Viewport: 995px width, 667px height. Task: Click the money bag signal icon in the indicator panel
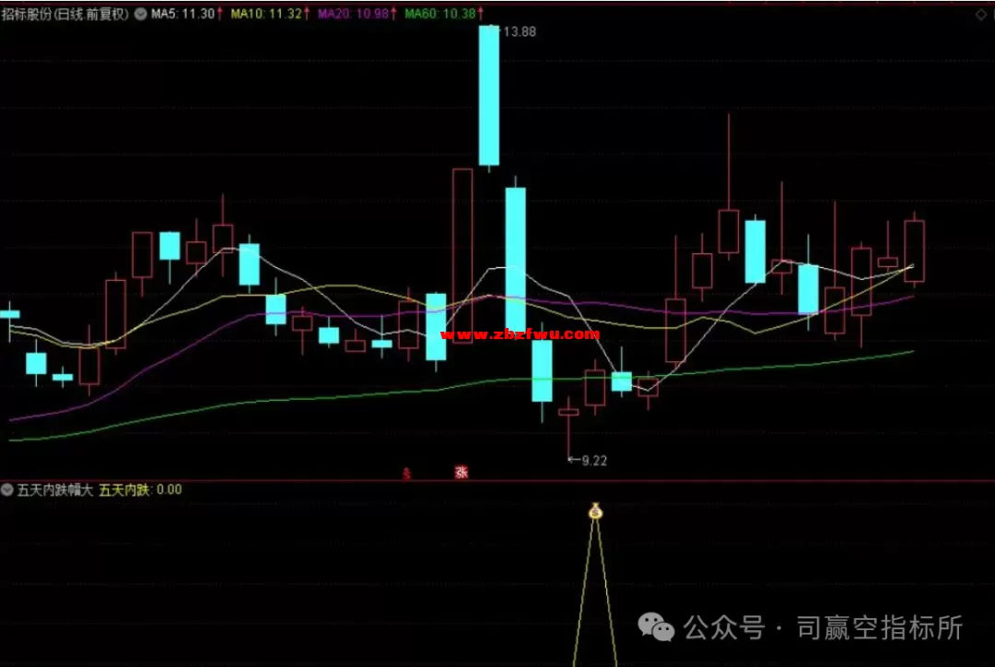pos(594,511)
